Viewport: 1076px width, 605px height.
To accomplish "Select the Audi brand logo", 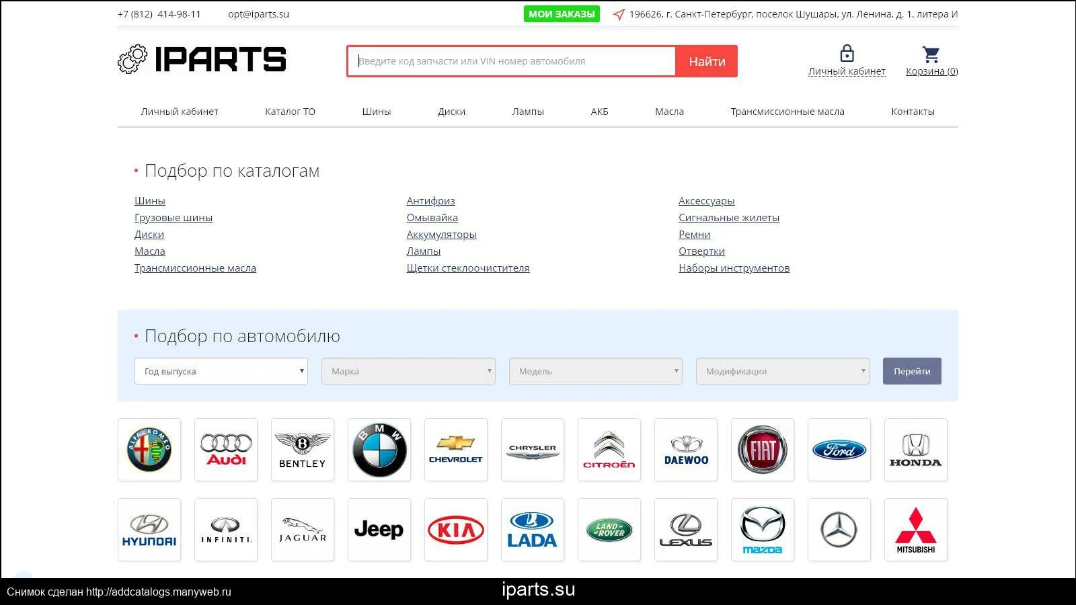I will (226, 450).
